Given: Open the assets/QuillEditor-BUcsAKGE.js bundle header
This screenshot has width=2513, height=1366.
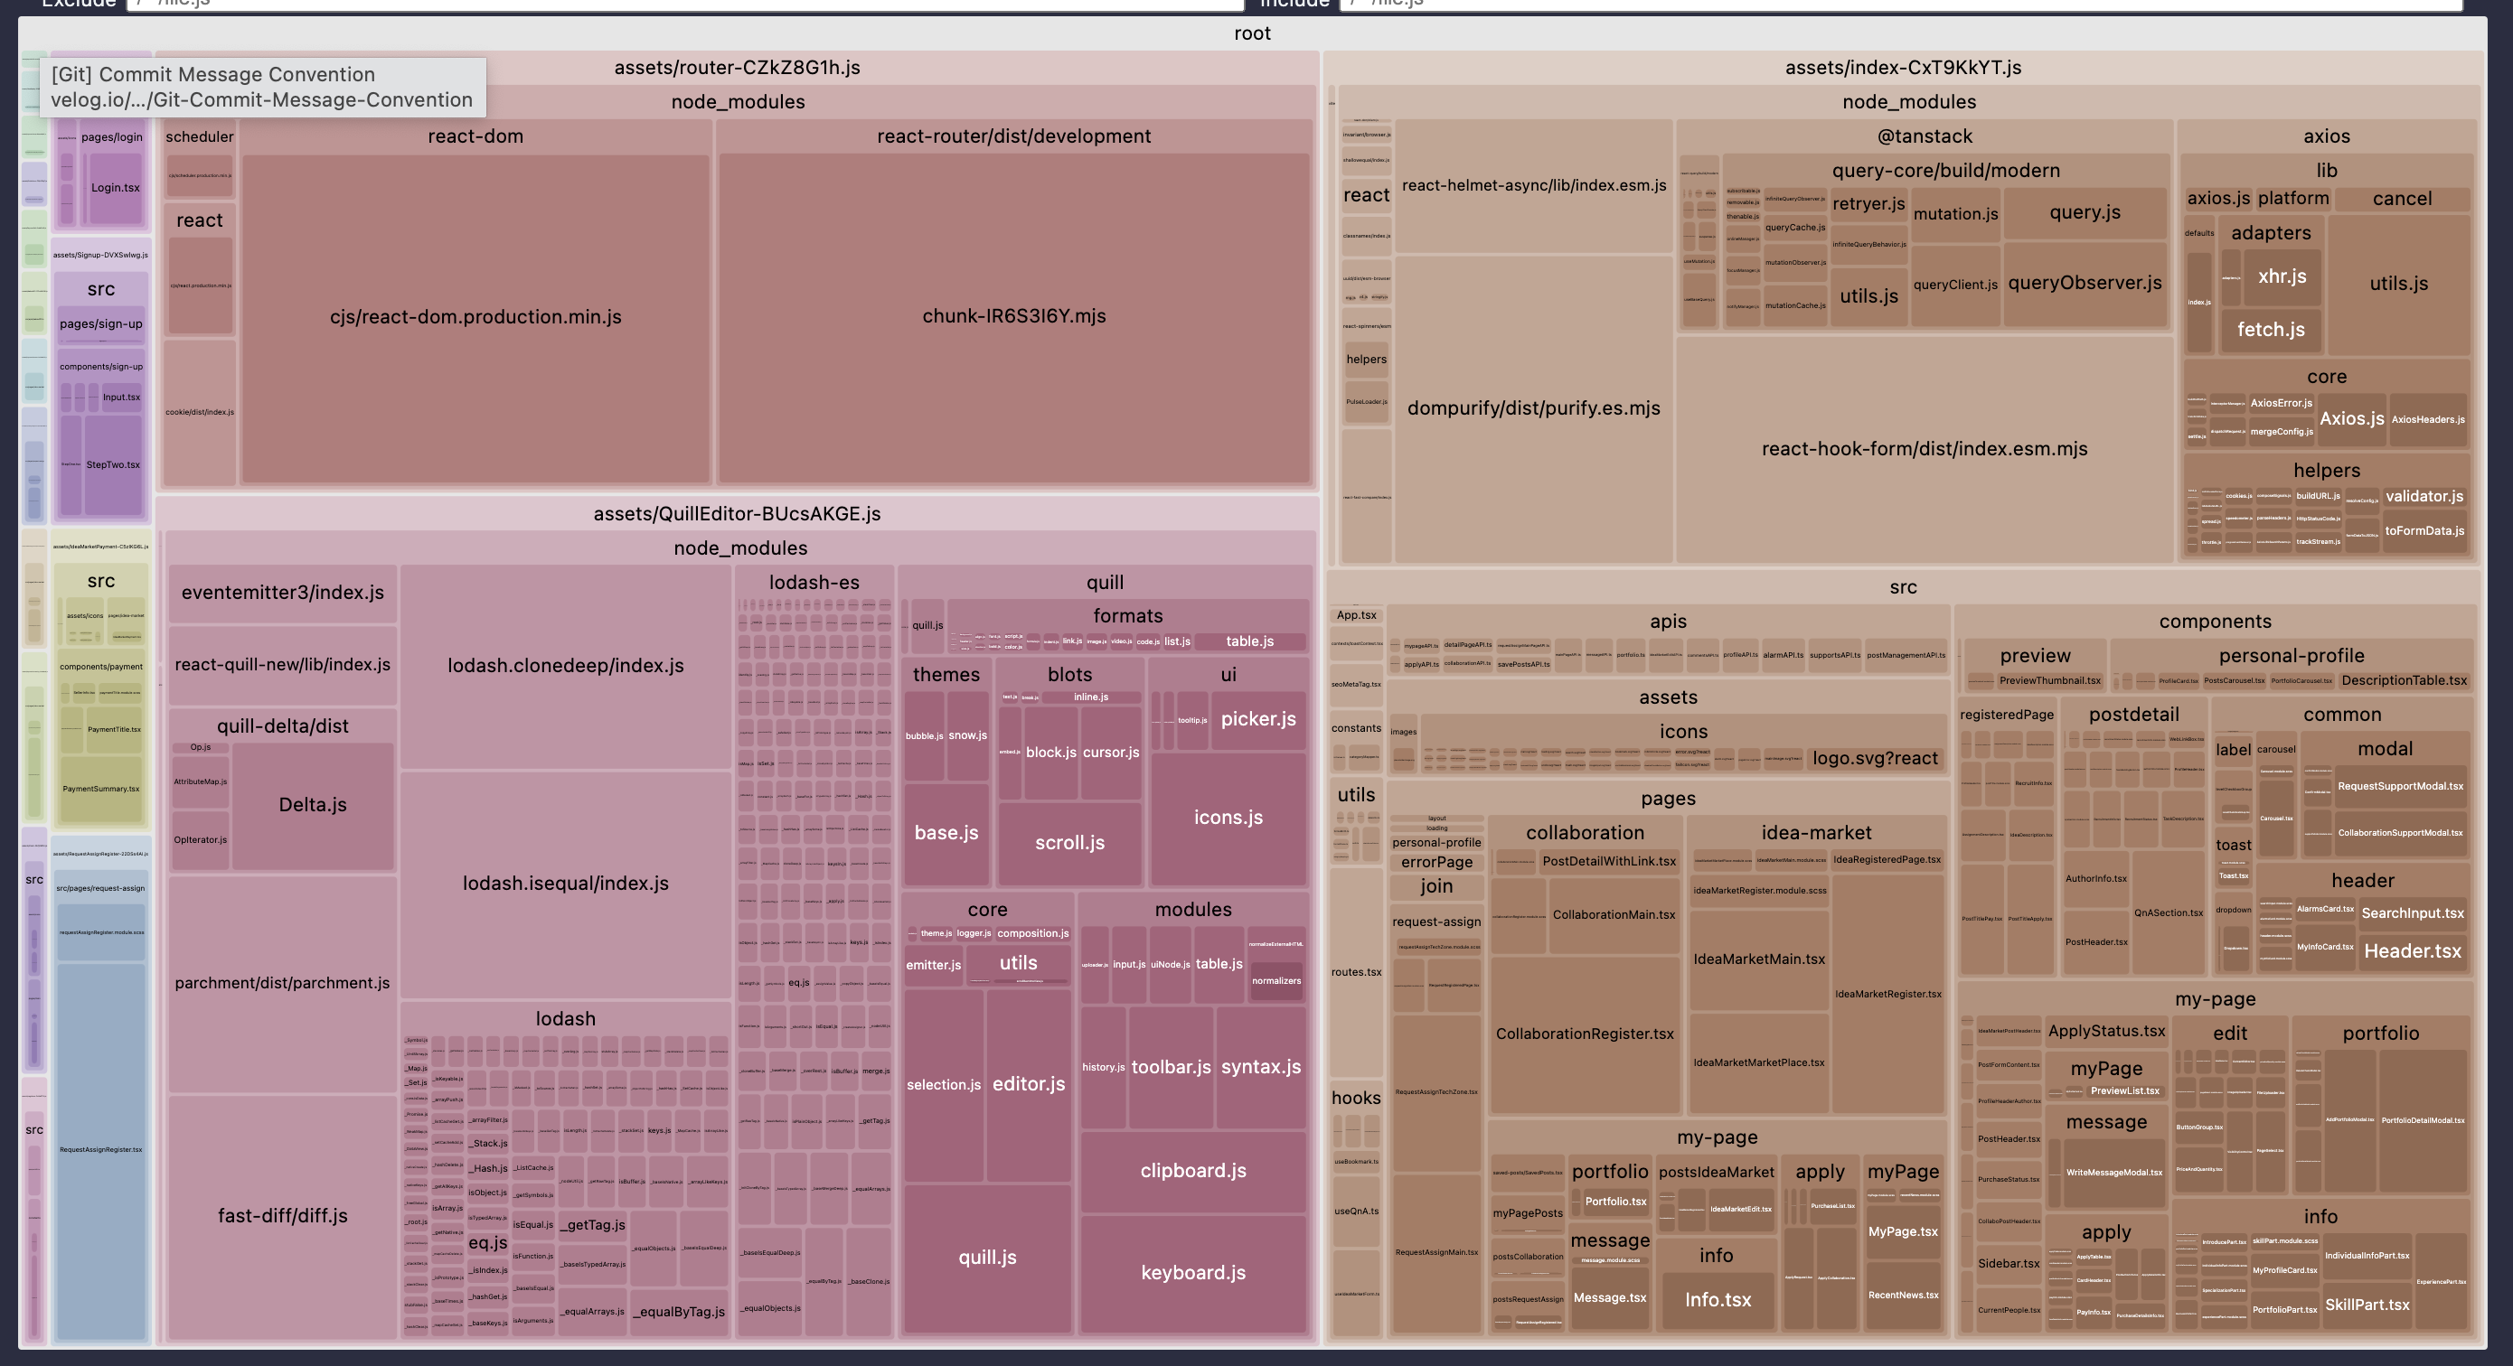Looking at the screenshot, I should 737,514.
